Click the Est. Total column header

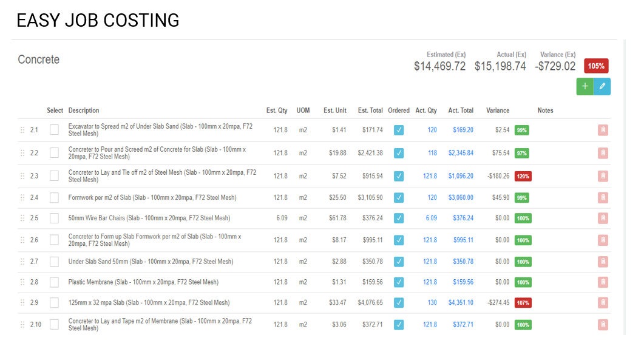(370, 110)
